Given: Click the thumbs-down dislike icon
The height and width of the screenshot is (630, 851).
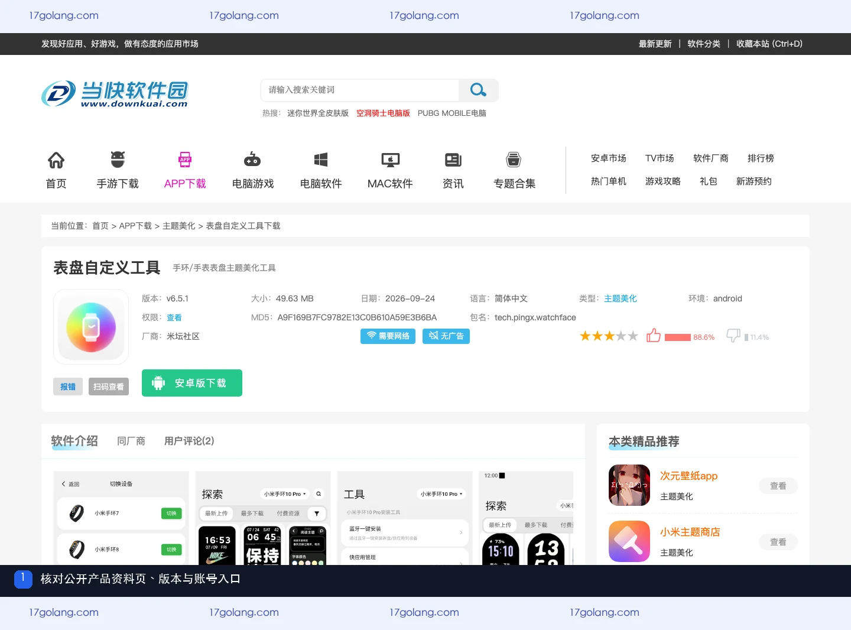Looking at the screenshot, I should 733,336.
